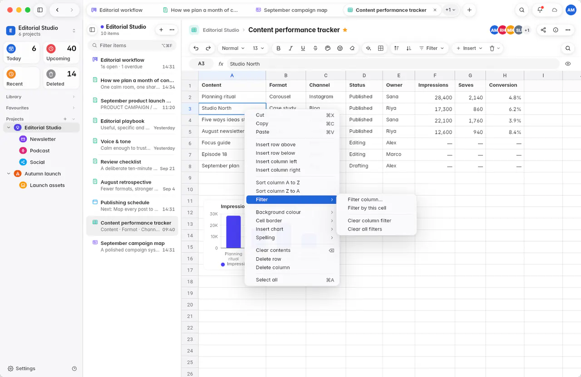Open the Today smart list card
This screenshot has height=377, width=581.
(x=22, y=53)
